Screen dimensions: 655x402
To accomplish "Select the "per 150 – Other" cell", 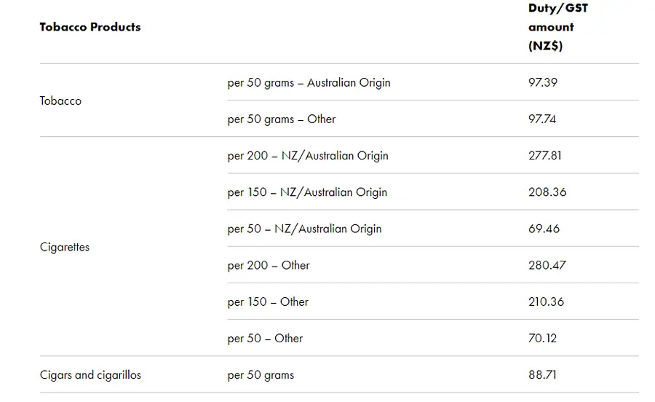I will tap(268, 301).
